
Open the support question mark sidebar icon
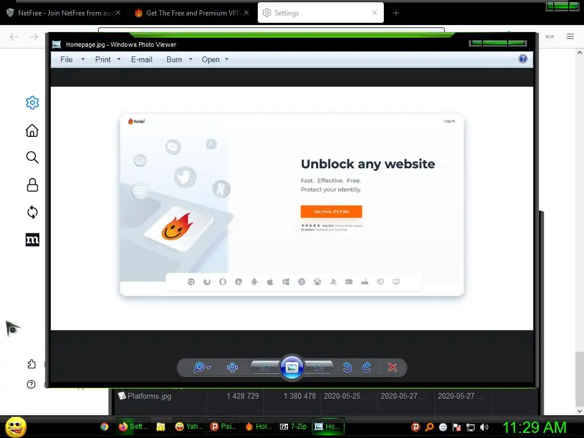tap(31, 384)
